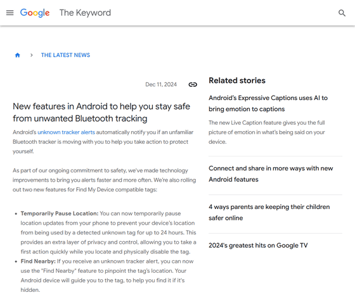This screenshot has height=302, width=355.
Task: Open Connect and share in more ways story
Action: [x=271, y=174]
